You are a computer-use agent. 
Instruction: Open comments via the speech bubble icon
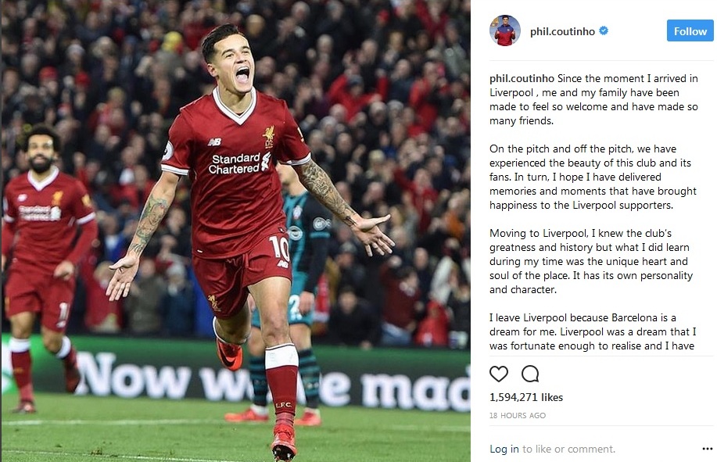(530, 374)
